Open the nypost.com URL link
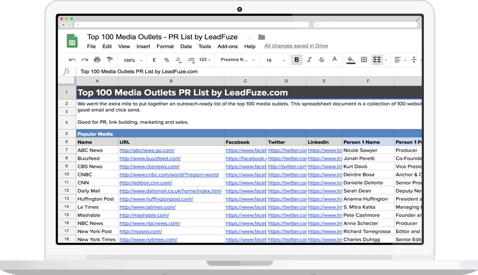This screenshot has width=478, height=275. tap(140, 231)
